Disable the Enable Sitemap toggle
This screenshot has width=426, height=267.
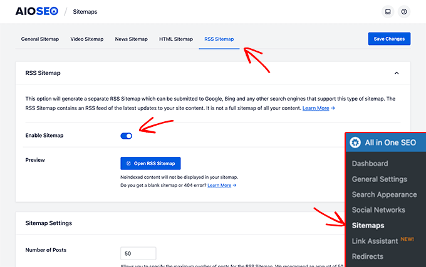(127, 136)
